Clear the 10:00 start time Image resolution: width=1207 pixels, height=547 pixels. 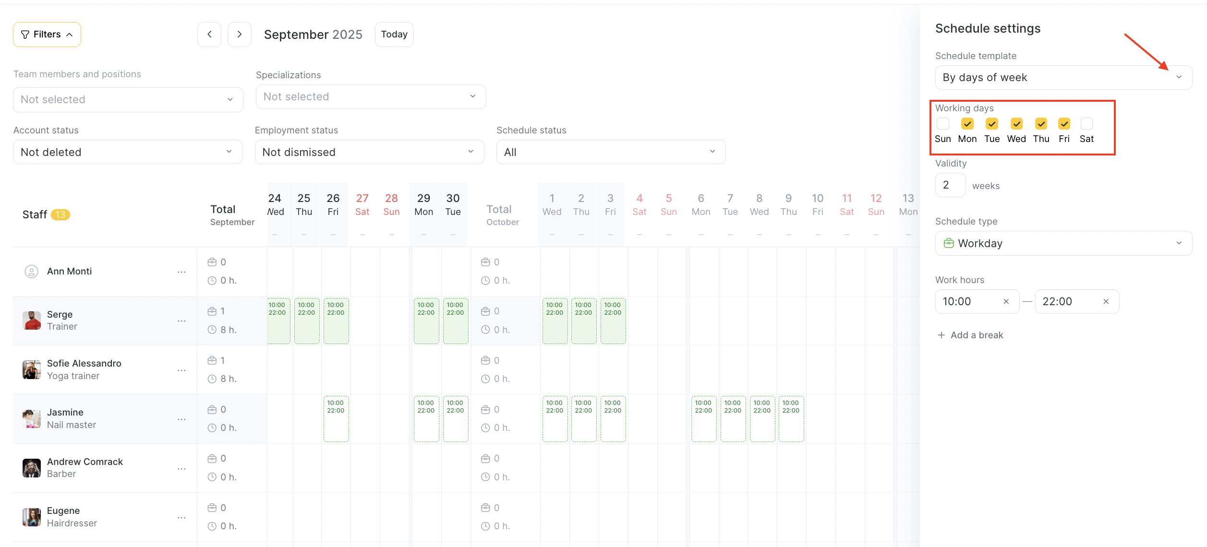[1006, 302]
